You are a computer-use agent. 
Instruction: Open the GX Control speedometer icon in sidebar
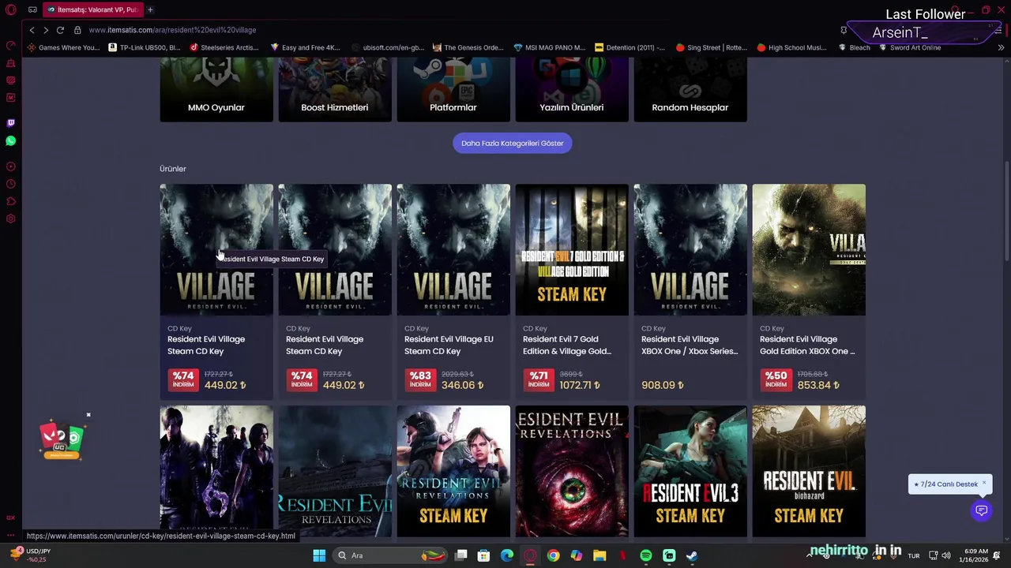tap(10, 46)
